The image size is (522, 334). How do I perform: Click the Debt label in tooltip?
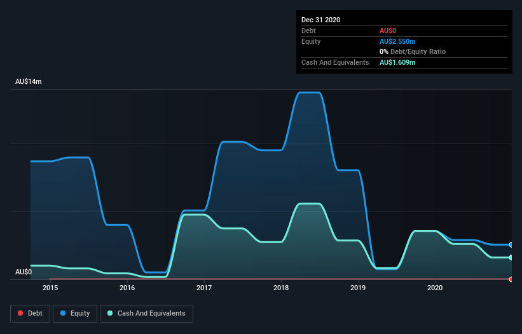pyautogui.click(x=308, y=30)
